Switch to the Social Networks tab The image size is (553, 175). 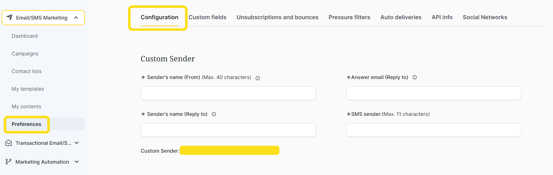click(485, 17)
